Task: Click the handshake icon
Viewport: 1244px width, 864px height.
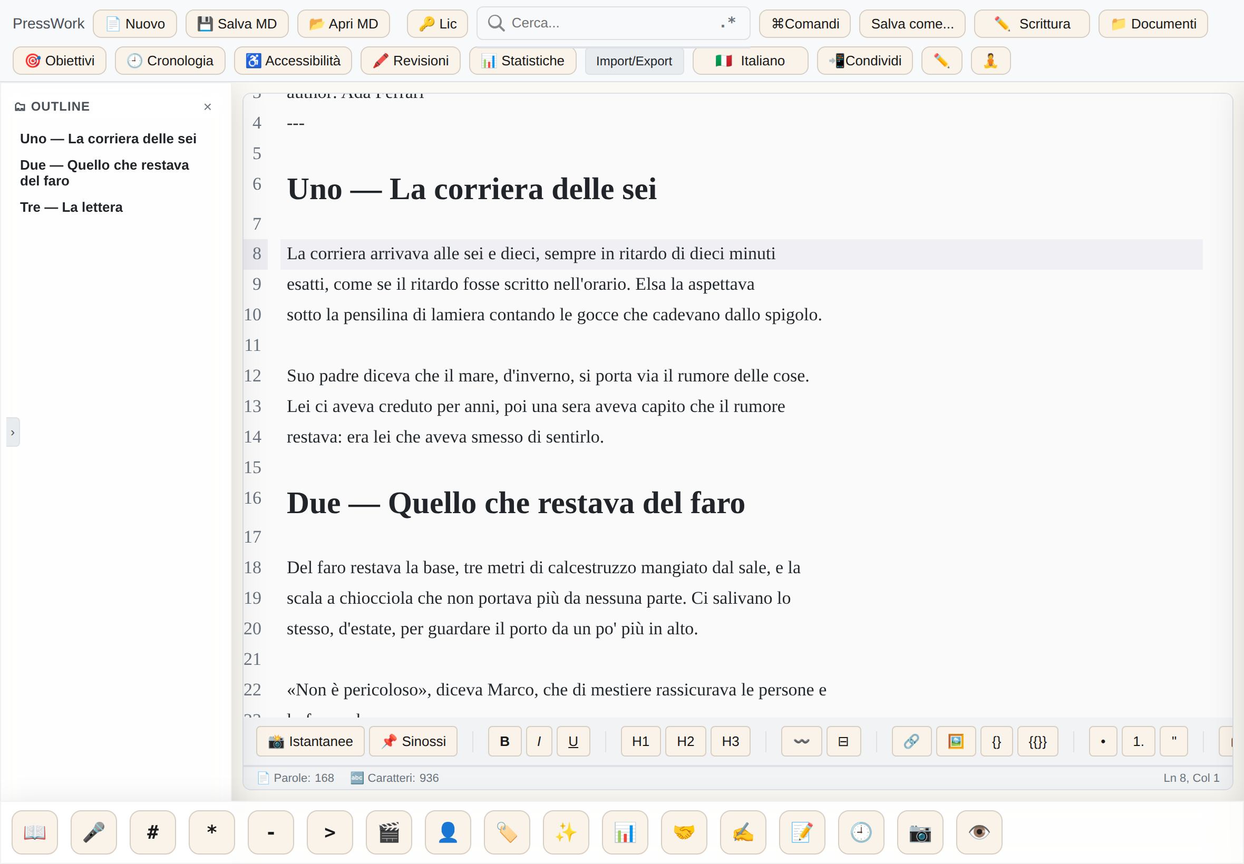Action: point(684,832)
